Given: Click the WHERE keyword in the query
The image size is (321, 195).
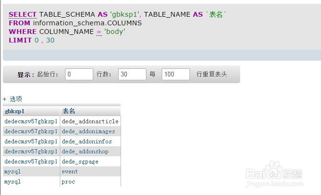Looking at the screenshot, I should tap(20, 32).
